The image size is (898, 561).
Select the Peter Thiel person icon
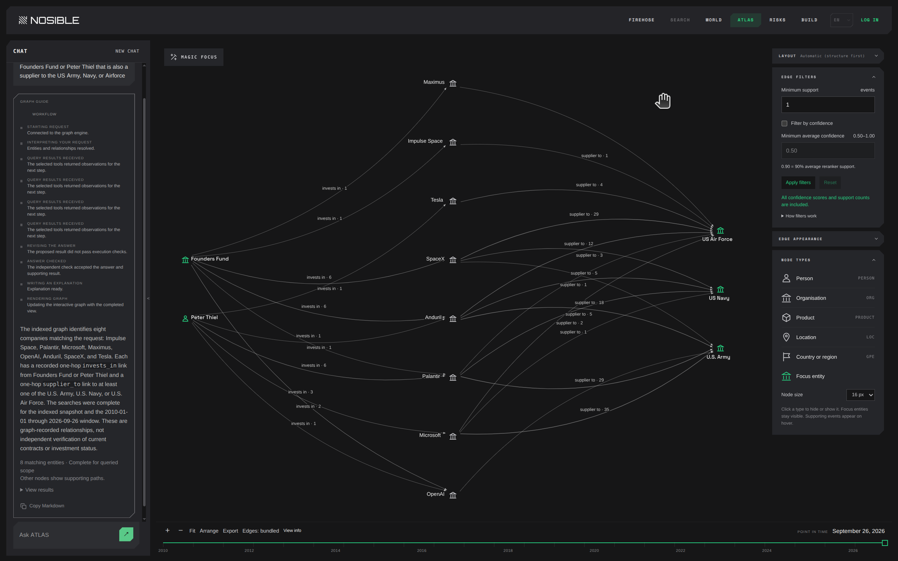185,318
